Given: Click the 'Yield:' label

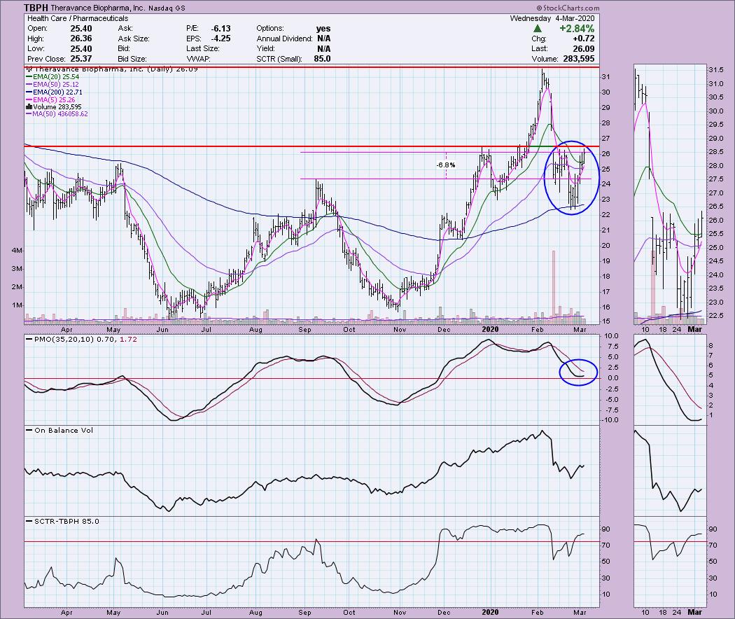Looking at the screenshot, I should (x=266, y=49).
